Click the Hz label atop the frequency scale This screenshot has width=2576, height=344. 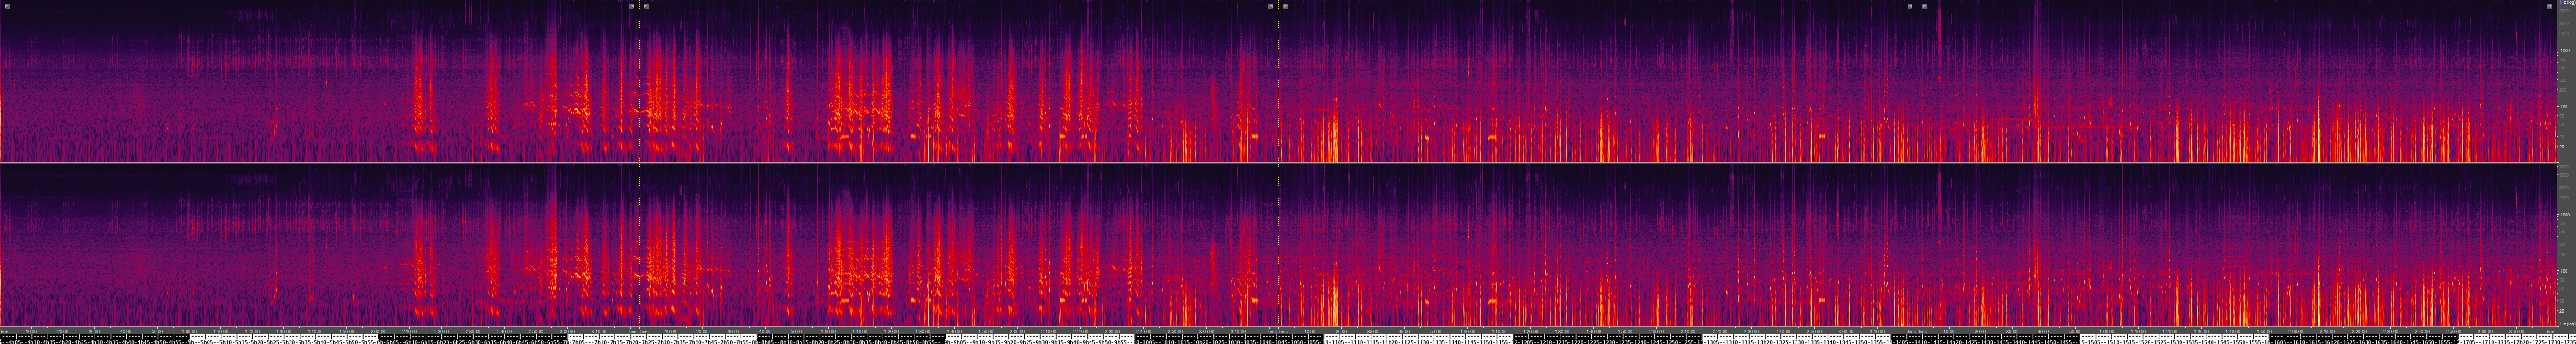point(2566,4)
